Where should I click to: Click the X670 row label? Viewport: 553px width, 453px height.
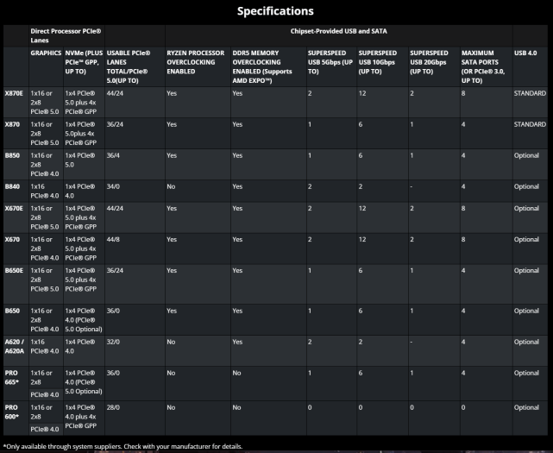click(x=12, y=239)
